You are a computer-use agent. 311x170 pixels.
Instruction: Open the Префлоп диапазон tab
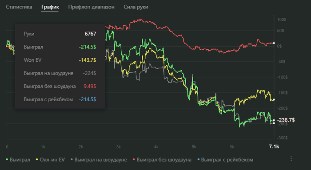coord(91,7)
